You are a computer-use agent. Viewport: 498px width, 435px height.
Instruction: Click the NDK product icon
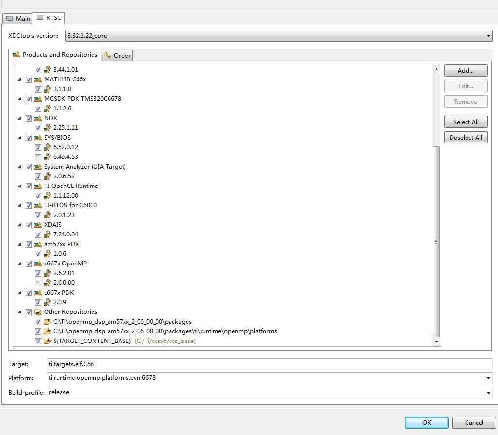(x=38, y=118)
